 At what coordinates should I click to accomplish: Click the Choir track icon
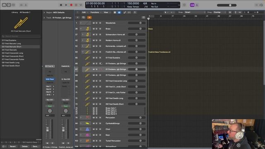coord(87,129)
